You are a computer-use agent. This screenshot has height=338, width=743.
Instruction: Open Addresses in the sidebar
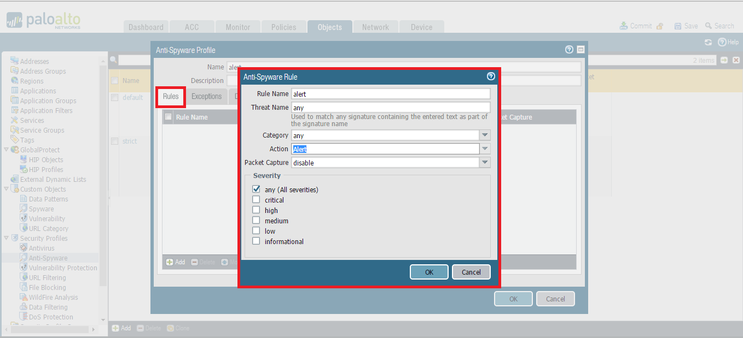[34, 61]
